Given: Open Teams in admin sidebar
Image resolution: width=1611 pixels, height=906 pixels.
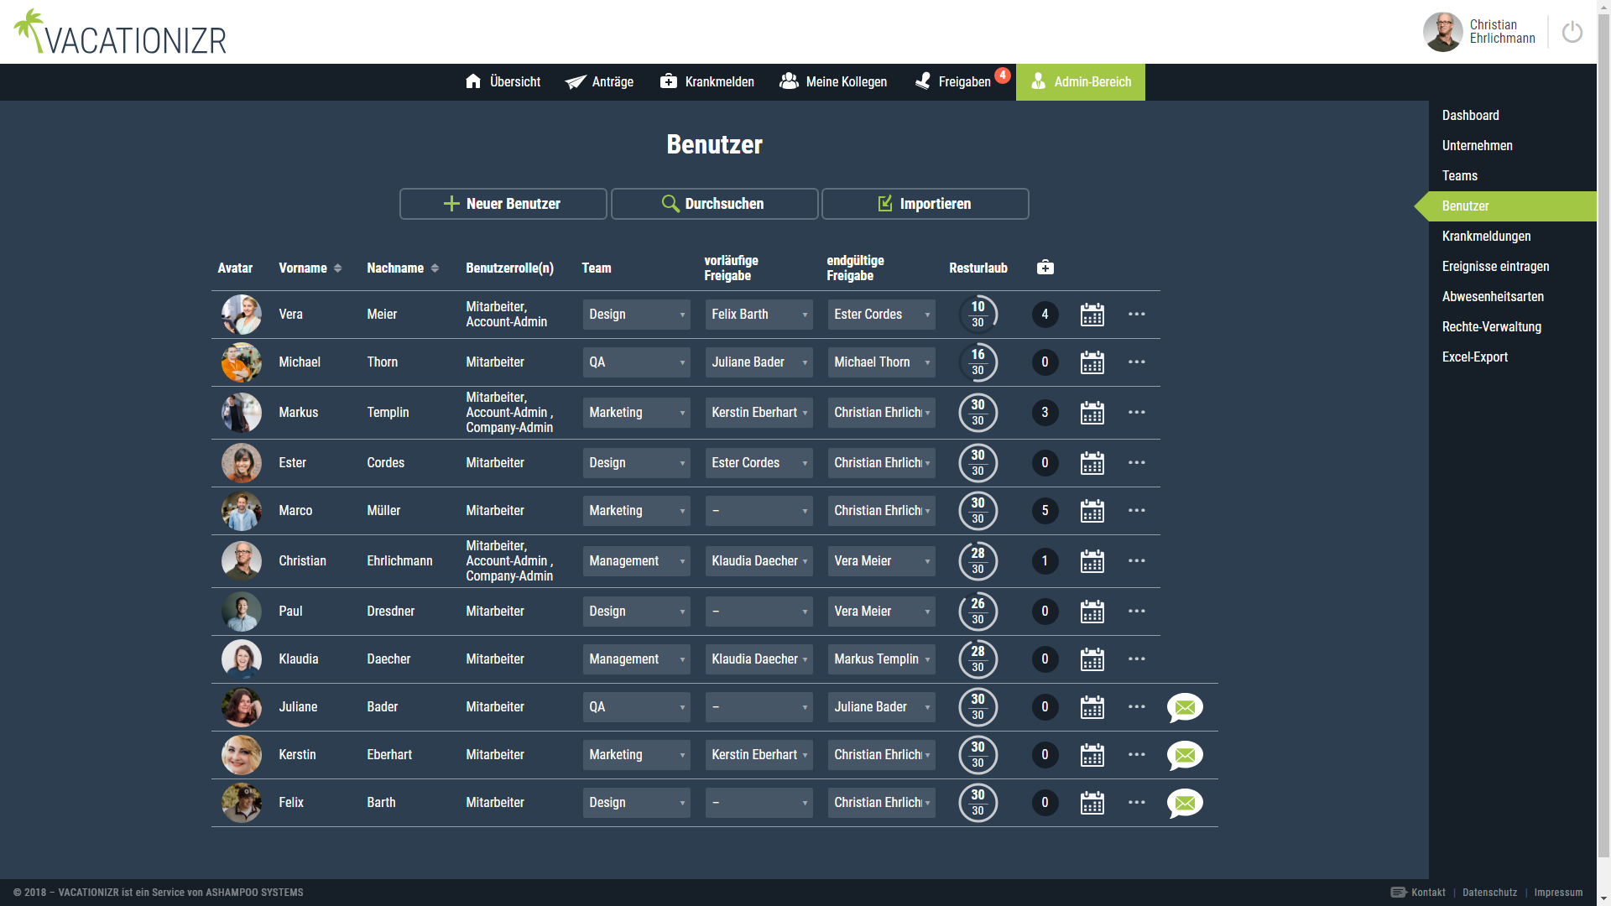Looking at the screenshot, I should point(1459,176).
